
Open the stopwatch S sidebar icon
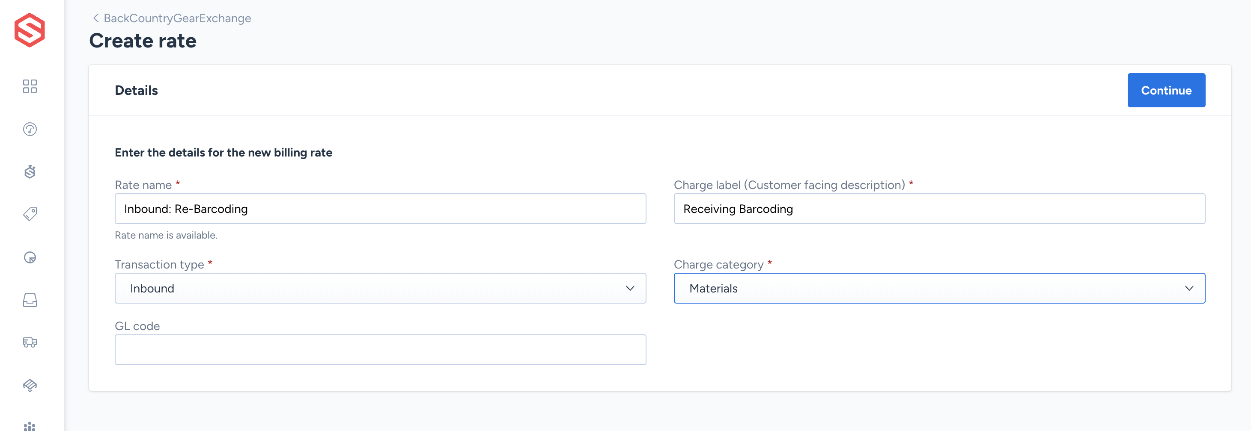tap(30, 171)
